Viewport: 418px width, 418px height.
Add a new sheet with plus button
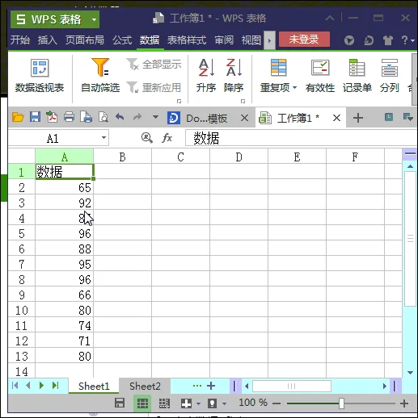[211, 386]
